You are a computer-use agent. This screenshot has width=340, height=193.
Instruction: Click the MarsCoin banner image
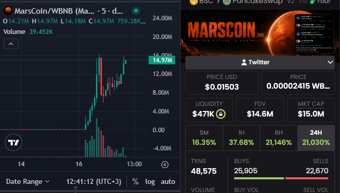pos(260,33)
